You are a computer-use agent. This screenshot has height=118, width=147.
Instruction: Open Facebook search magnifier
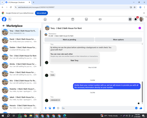click(x=10, y=19)
